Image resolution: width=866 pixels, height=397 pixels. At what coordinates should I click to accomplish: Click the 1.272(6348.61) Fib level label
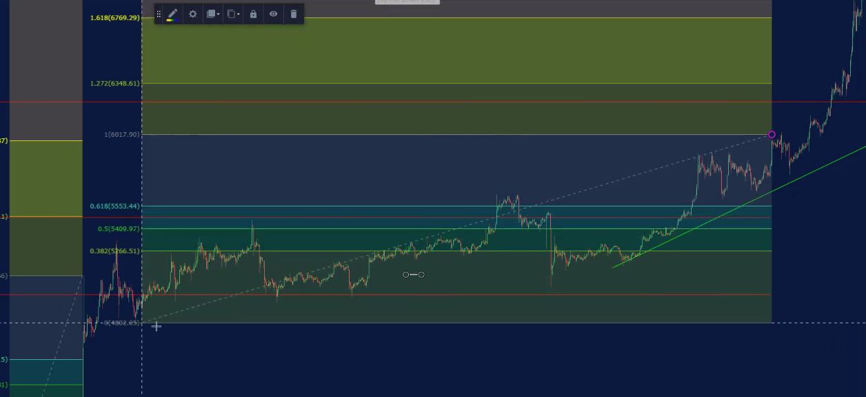(x=114, y=83)
